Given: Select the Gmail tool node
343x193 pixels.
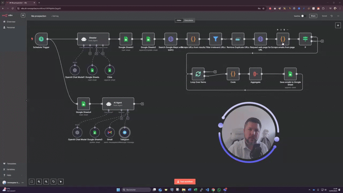Looking at the screenshot, I should 110,132.
